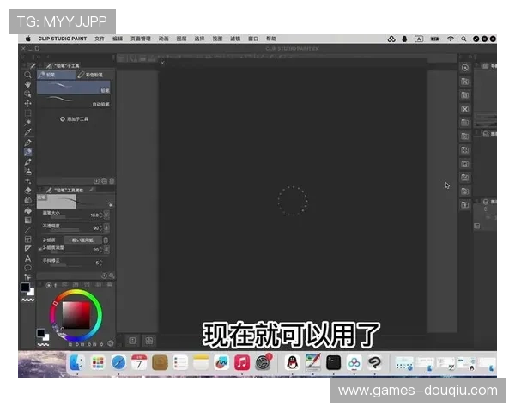
Task: Click the stabilization stepper showing 6
Action: click(x=100, y=263)
